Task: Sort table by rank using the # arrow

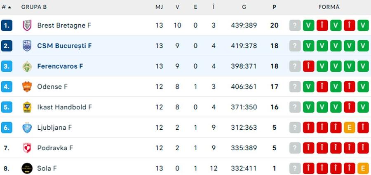Action: [x=6, y=7]
